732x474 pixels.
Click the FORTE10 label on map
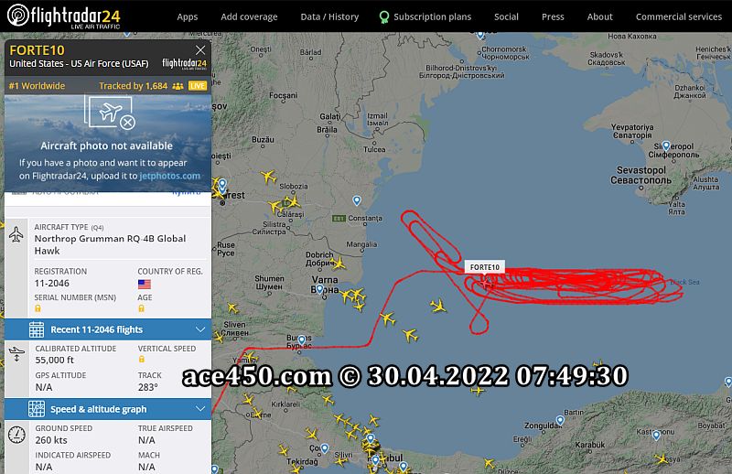(x=485, y=267)
